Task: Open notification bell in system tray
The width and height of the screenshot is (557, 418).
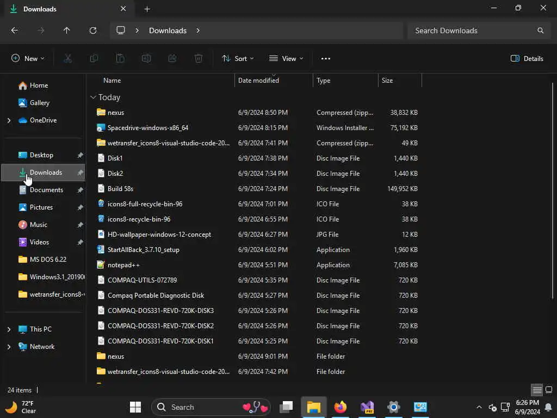Action: click(x=548, y=407)
